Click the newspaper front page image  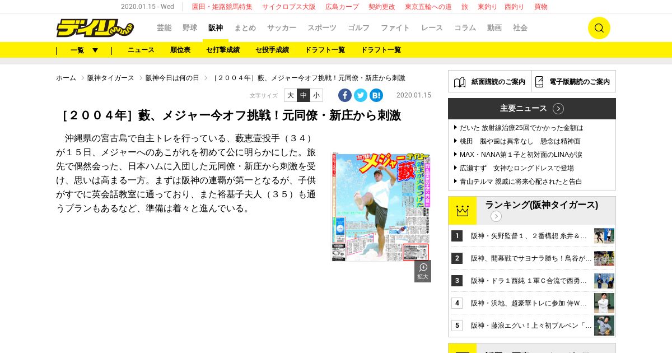tap(381, 207)
